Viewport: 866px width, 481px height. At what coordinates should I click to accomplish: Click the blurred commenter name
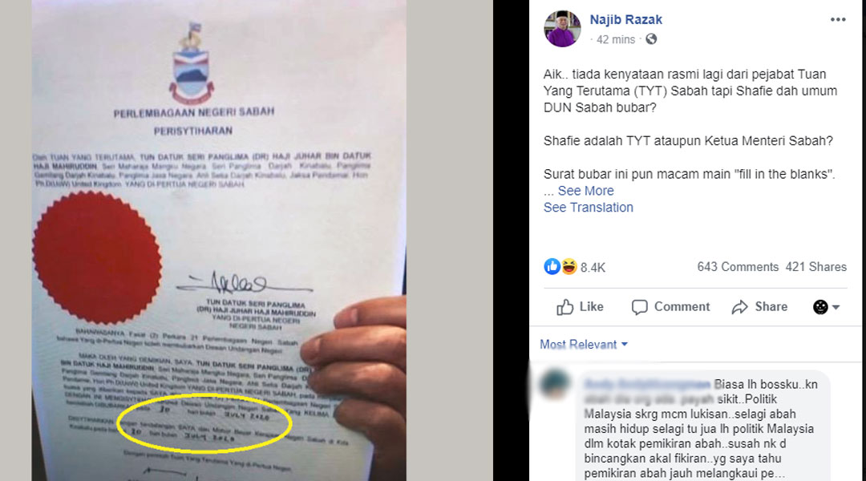pos(647,384)
